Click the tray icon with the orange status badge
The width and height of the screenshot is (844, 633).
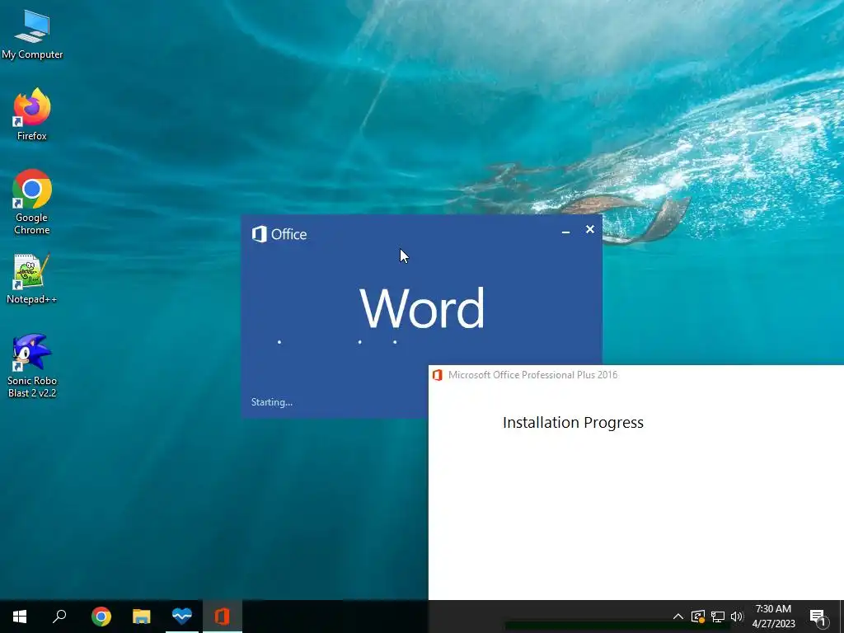coord(698,617)
